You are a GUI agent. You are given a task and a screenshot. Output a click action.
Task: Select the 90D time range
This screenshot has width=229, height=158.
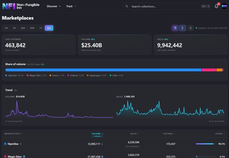coord(32,28)
